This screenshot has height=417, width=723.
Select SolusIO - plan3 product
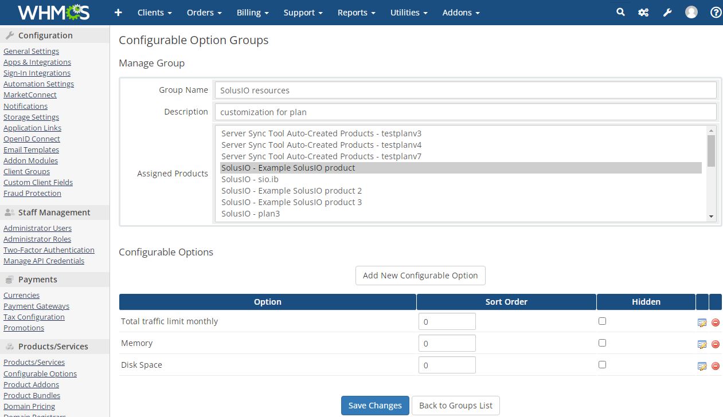461,214
